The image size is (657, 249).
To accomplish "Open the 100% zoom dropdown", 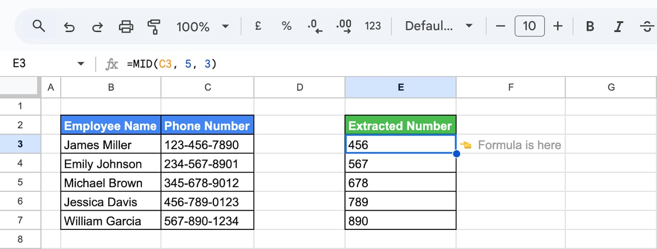I will point(203,26).
